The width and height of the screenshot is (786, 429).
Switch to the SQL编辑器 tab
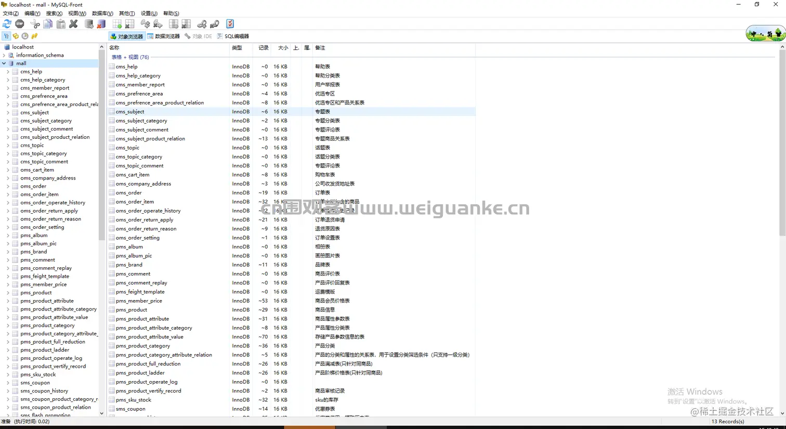click(x=233, y=36)
